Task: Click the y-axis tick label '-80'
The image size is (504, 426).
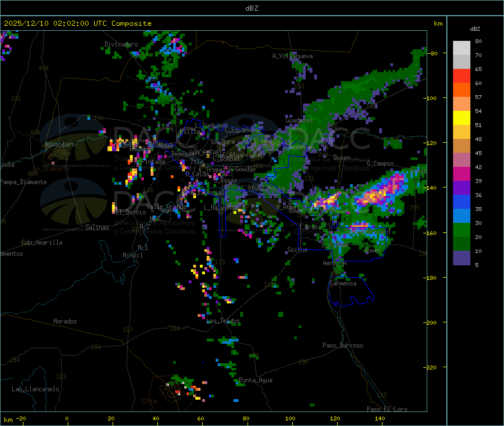Action: point(433,53)
